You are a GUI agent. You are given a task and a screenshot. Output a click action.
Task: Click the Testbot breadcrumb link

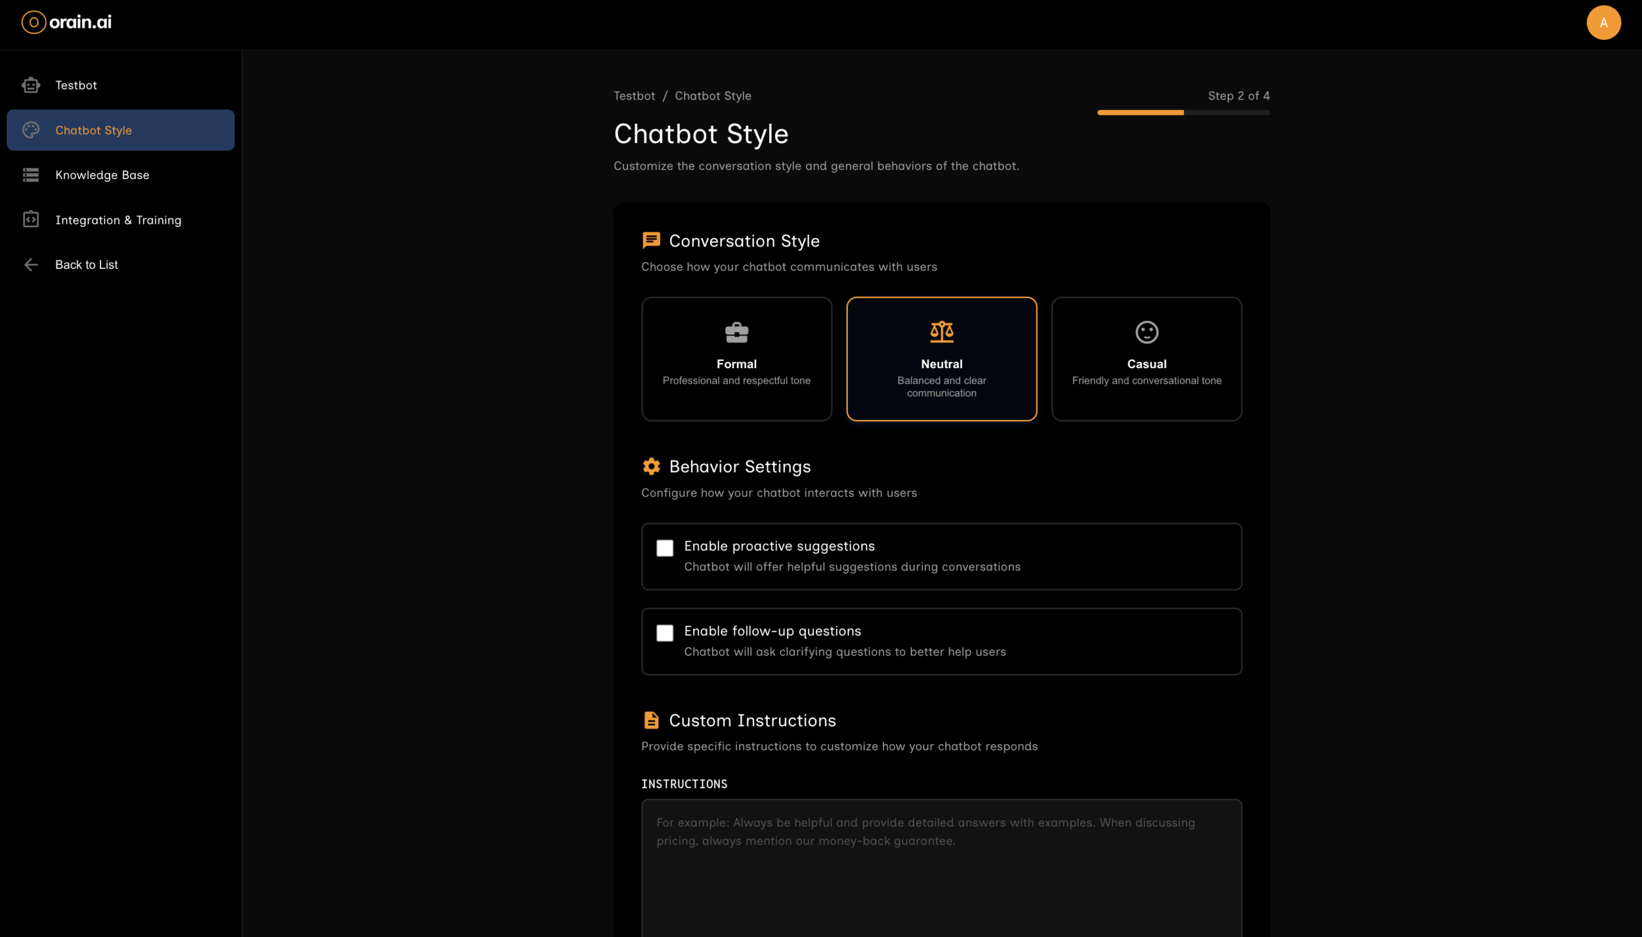[634, 96]
